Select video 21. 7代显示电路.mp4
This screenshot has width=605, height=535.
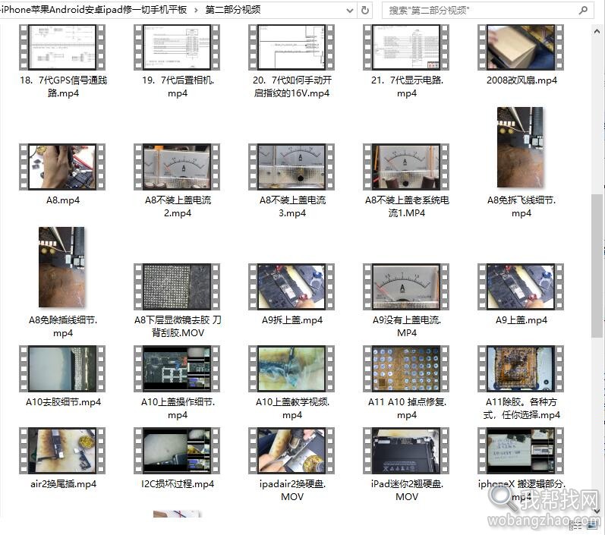click(x=406, y=47)
